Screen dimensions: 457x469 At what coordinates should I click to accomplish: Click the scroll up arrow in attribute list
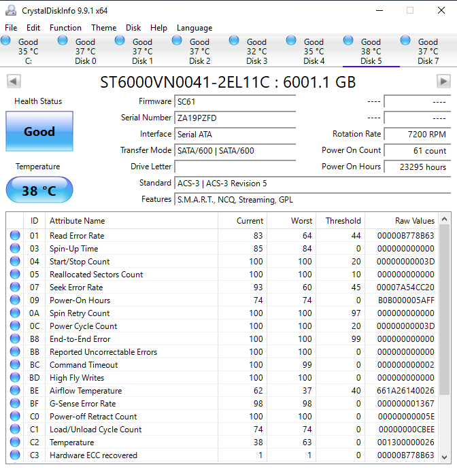point(445,220)
